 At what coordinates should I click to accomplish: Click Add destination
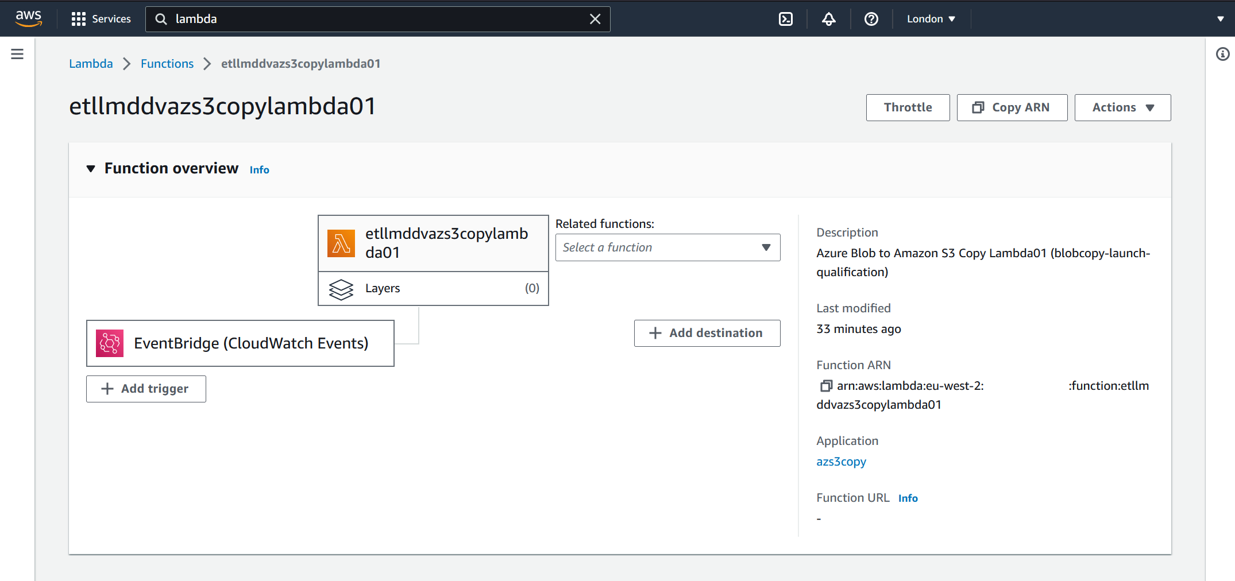pos(707,333)
